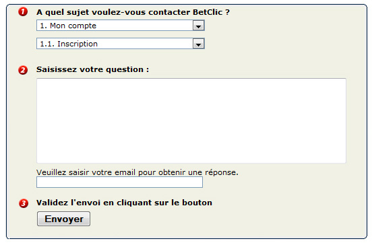Image resolution: width=372 pixels, height=245 pixels.
Task: Click the red step 3 badge icon
Action: (x=24, y=203)
